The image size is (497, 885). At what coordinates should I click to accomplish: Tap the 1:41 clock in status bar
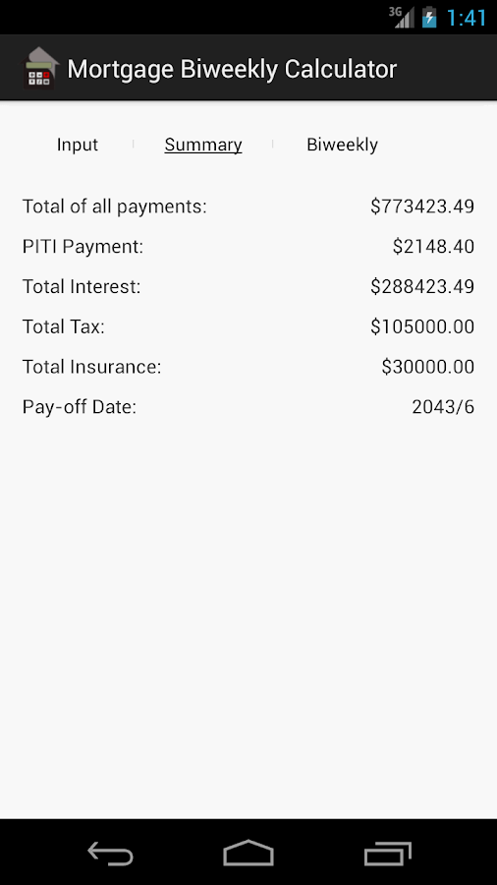coord(466,18)
